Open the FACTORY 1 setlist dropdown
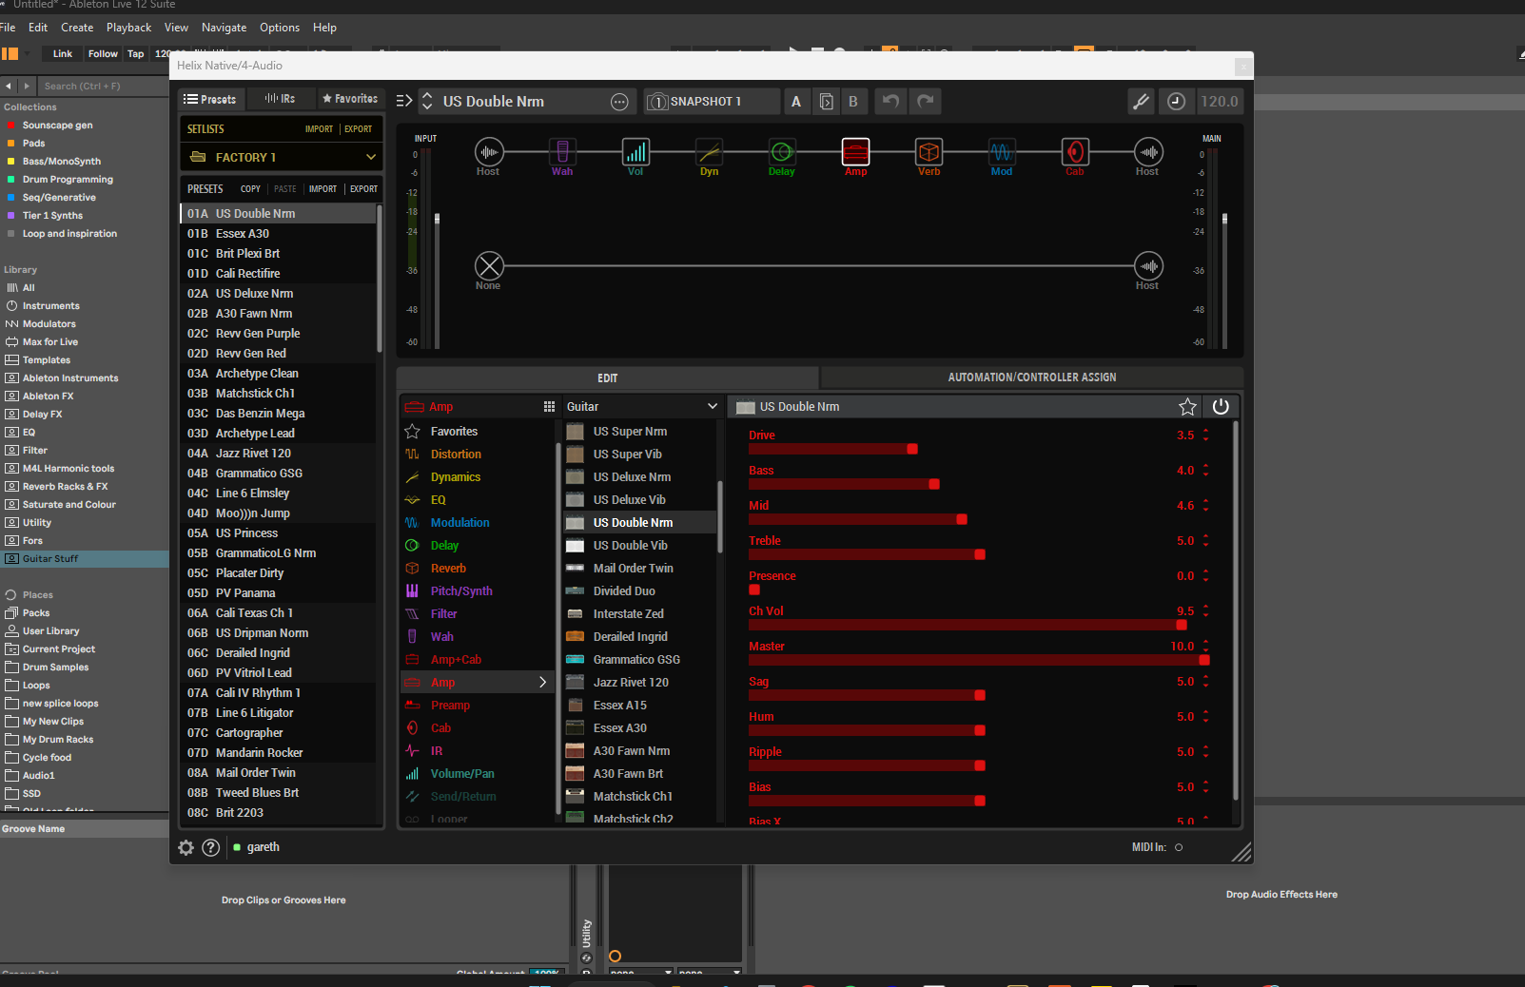Image resolution: width=1525 pixels, height=987 pixels. 283,157
